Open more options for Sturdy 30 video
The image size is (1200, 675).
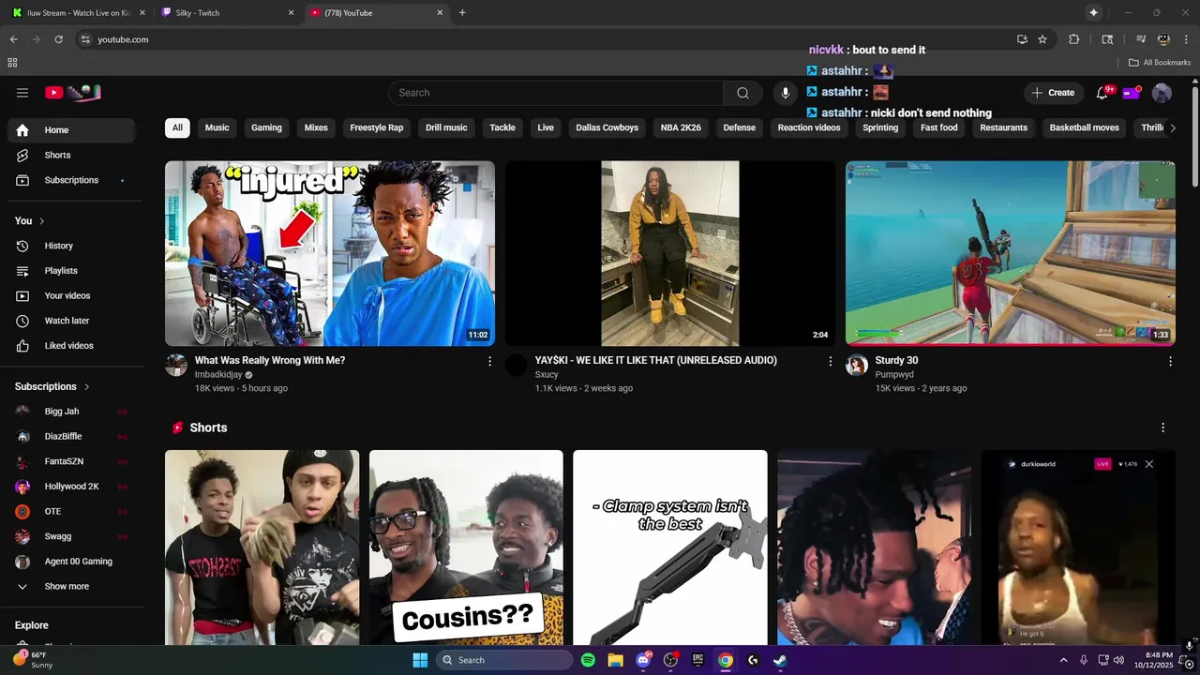1170,361
